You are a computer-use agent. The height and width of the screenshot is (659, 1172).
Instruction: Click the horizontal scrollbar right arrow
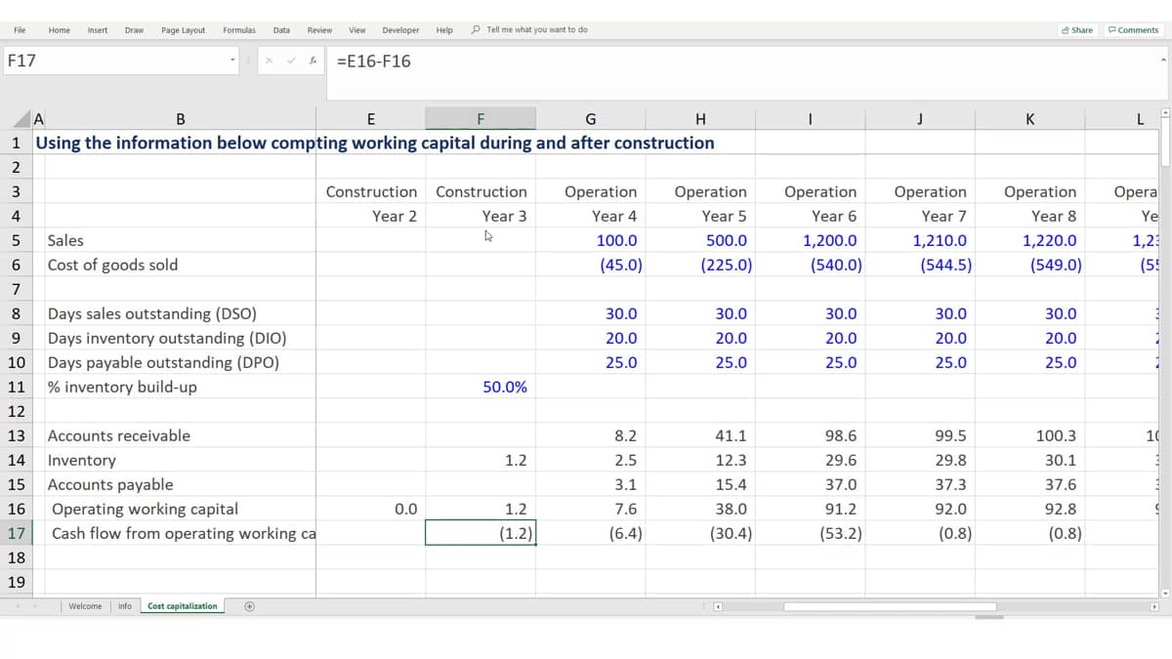point(1153,606)
